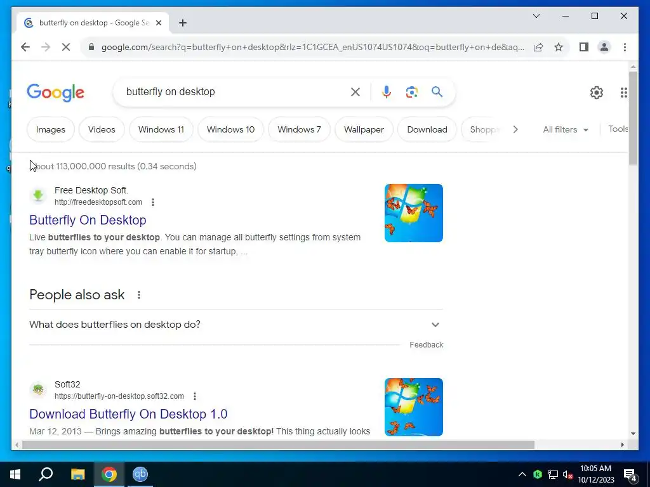Screen dimensions: 650x487
Task: Search by image with Google Lens
Action: pos(411,92)
